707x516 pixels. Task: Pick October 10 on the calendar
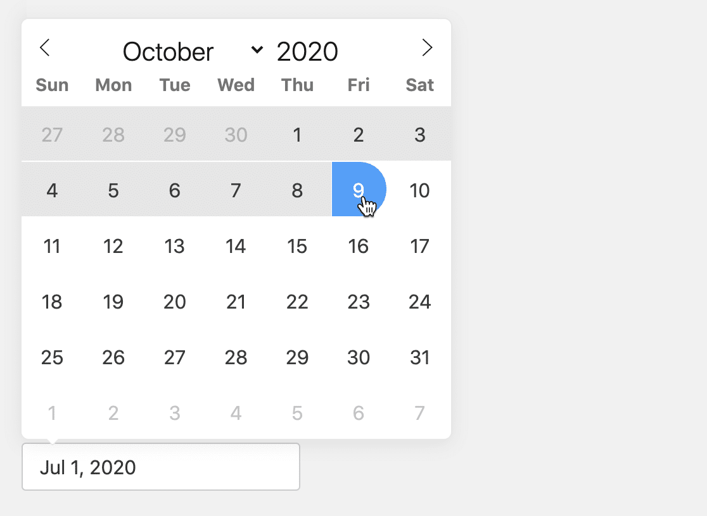click(420, 190)
